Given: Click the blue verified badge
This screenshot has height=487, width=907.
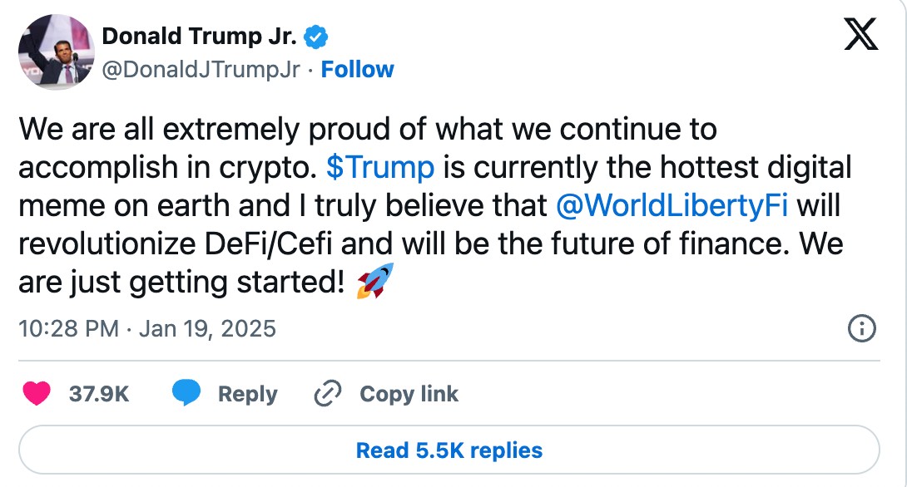Looking at the screenshot, I should point(315,36).
